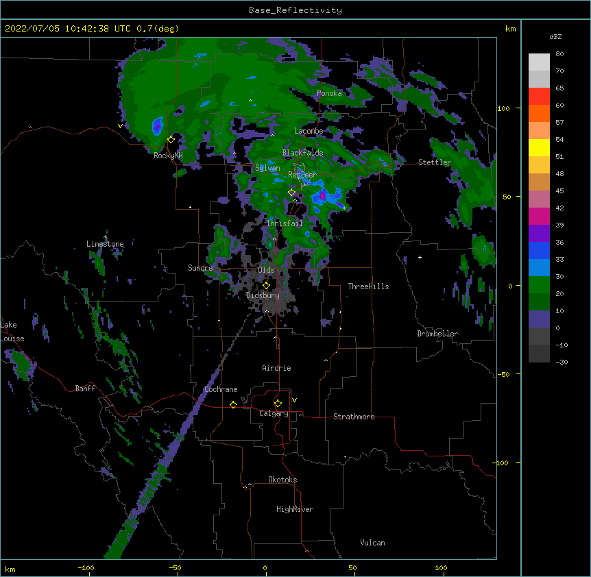Select the light blue 30-33 dBZ swatch
591x577 pixels.
pyautogui.click(x=539, y=267)
